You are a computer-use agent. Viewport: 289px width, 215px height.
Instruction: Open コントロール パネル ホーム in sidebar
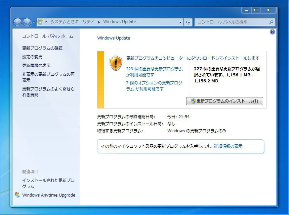[47, 36]
